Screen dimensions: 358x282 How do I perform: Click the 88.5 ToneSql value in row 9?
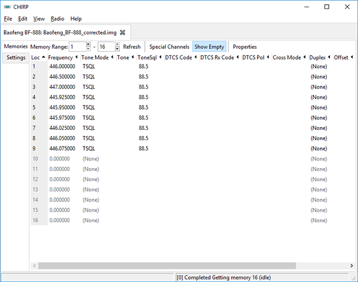(143, 148)
